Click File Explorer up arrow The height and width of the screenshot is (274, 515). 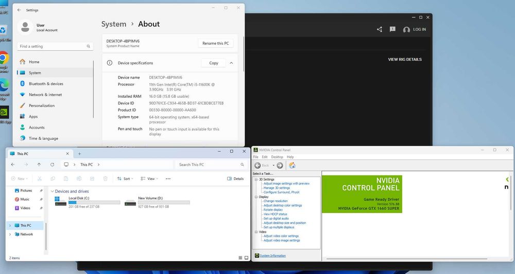39,165
